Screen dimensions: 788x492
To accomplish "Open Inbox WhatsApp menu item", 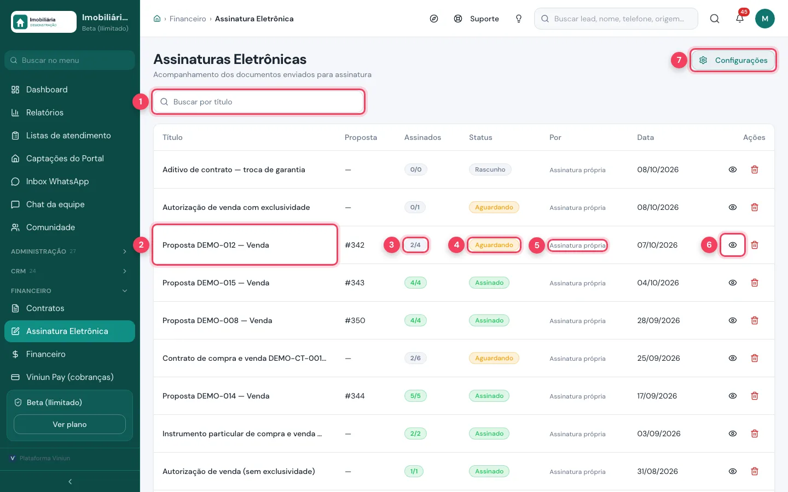I will click(x=69, y=181).
